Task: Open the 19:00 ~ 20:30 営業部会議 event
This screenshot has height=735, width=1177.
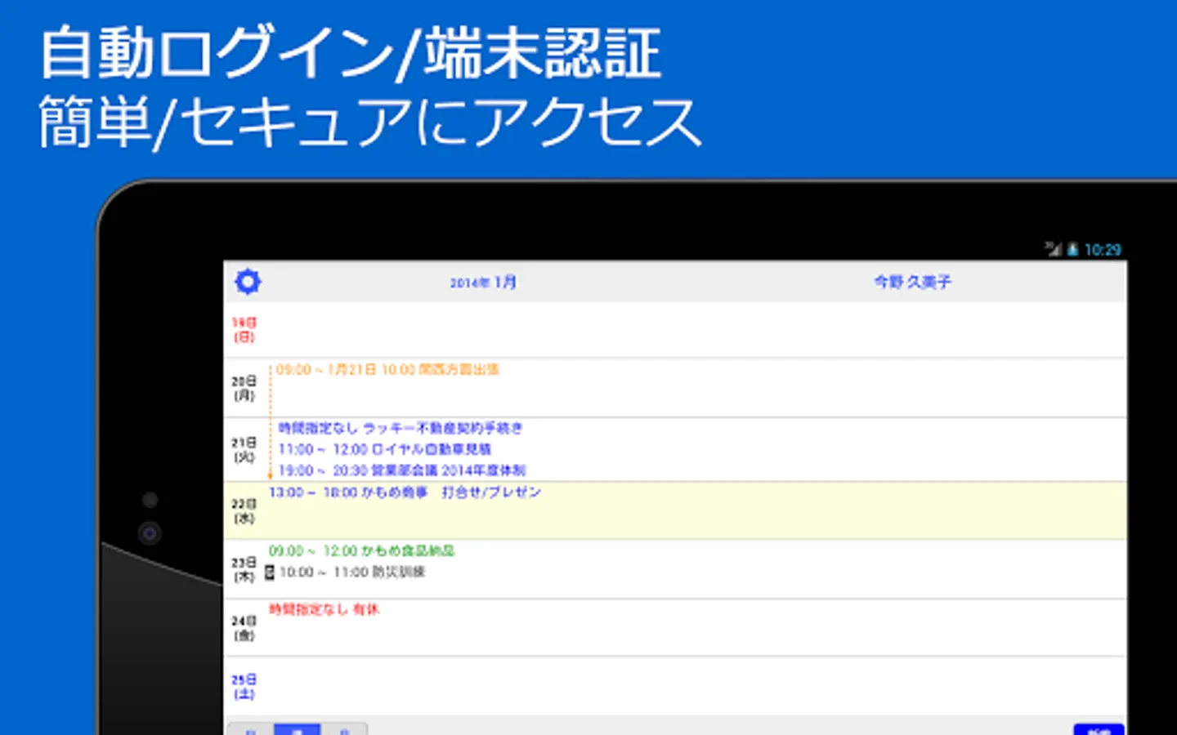Action: pyautogui.click(x=402, y=470)
